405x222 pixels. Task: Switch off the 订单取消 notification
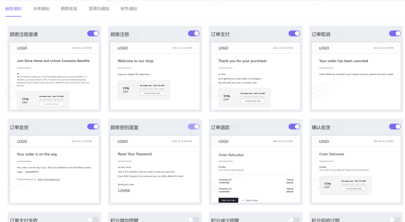(395, 33)
